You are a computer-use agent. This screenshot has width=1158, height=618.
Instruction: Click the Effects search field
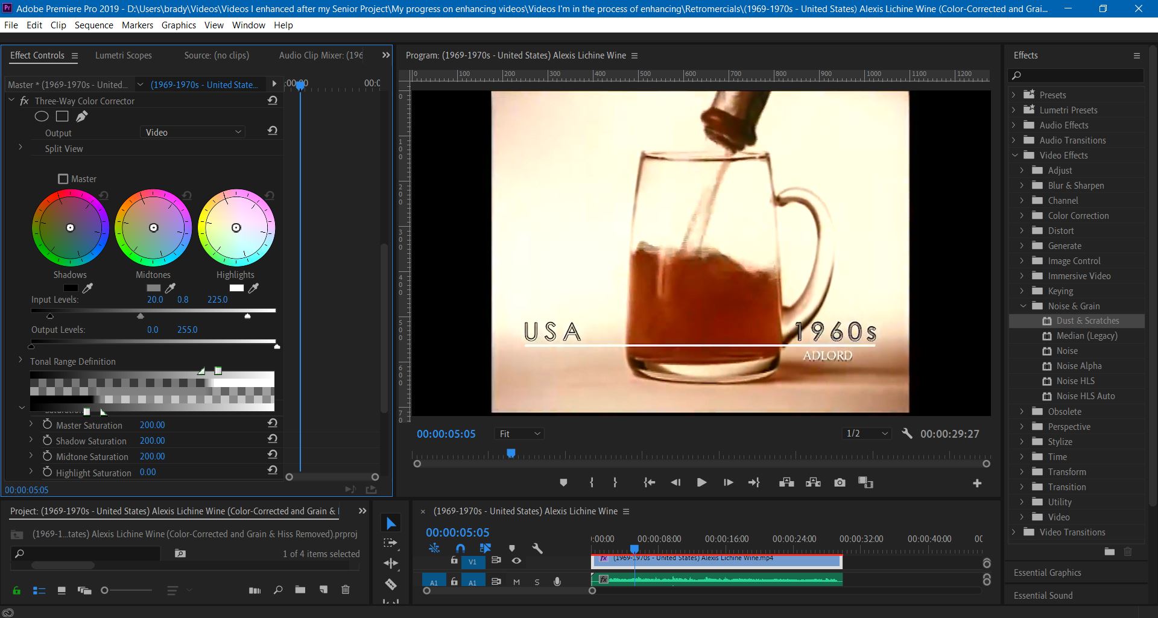click(1076, 75)
